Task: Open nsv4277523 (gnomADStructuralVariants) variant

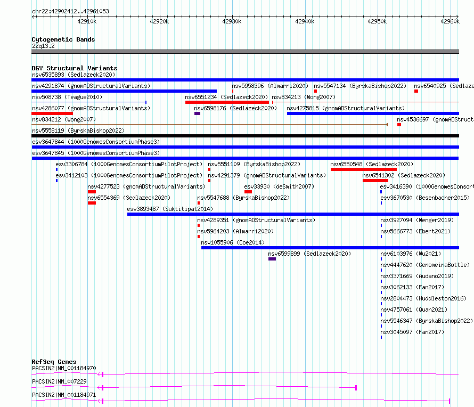Action: [x=146, y=186]
